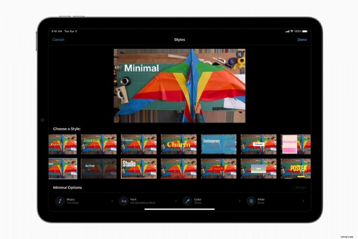This screenshot has width=358, height=239.
Task: Tap the overlapping circles Filter icon
Action: (251, 201)
